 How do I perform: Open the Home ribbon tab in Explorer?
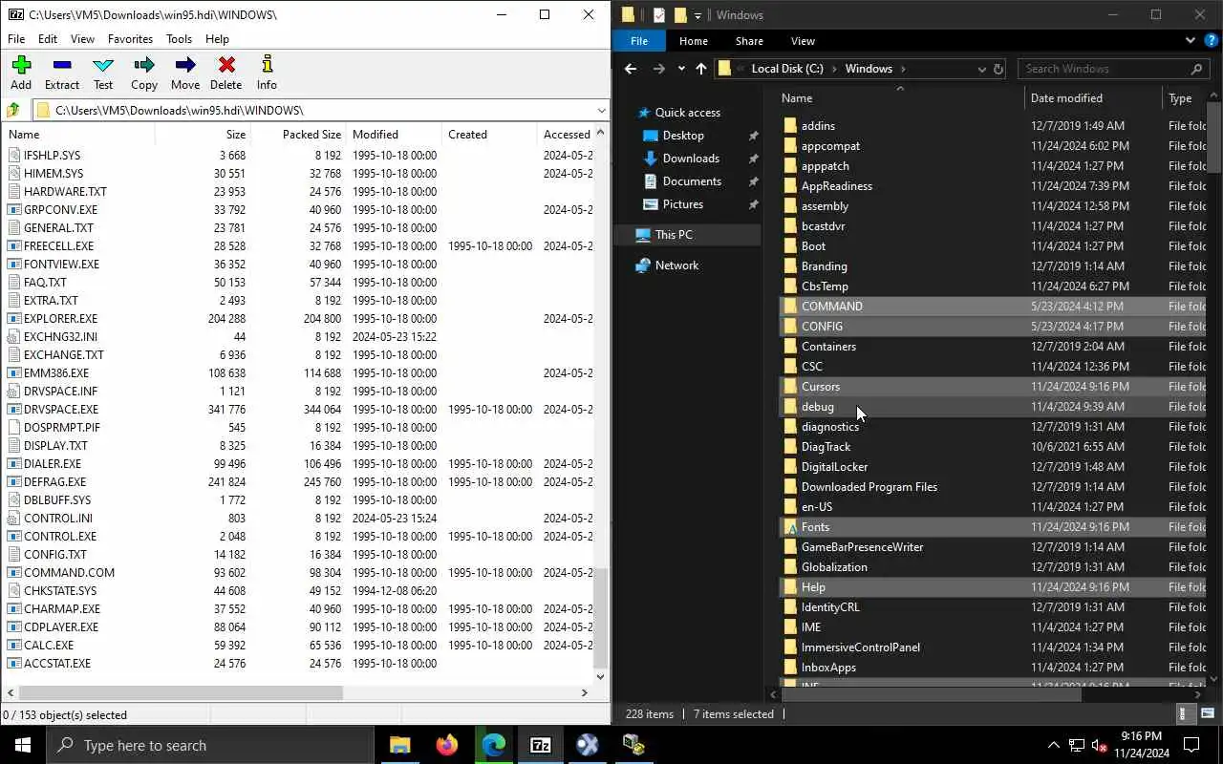coord(694,41)
